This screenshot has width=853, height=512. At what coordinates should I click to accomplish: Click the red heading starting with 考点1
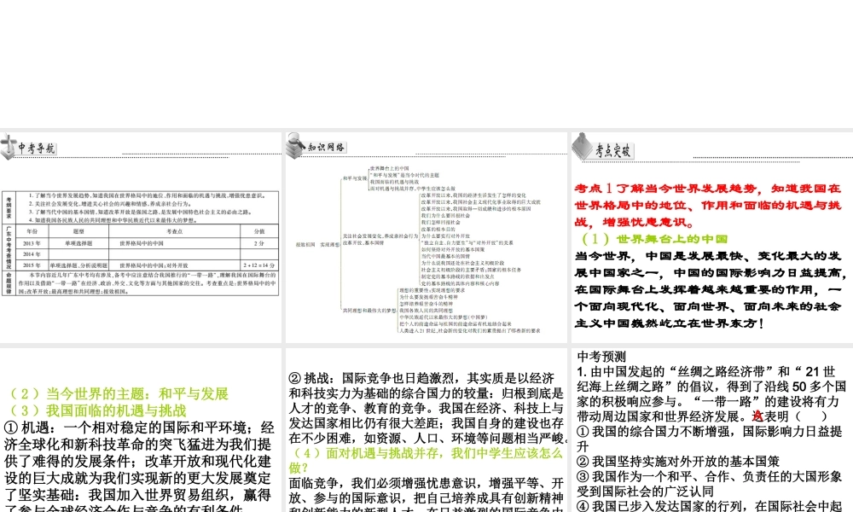[x=708, y=205]
